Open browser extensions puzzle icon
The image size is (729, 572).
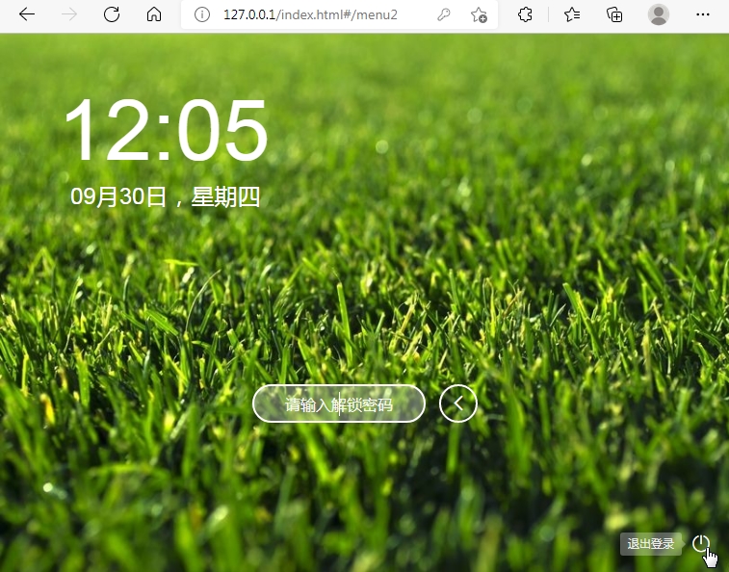pyautogui.click(x=525, y=14)
